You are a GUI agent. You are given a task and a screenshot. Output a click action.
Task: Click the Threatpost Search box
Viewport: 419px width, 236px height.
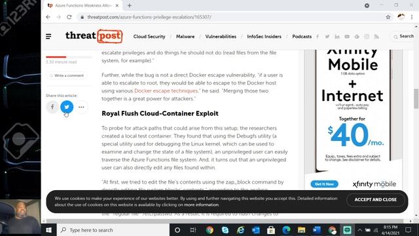pos(403,37)
